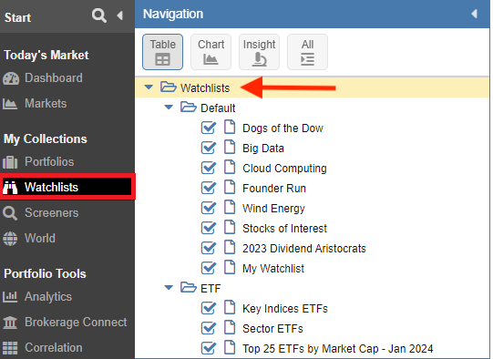Click the World globe icon
Image resolution: width=493 pixels, height=359 pixels.
pyautogui.click(x=10, y=239)
